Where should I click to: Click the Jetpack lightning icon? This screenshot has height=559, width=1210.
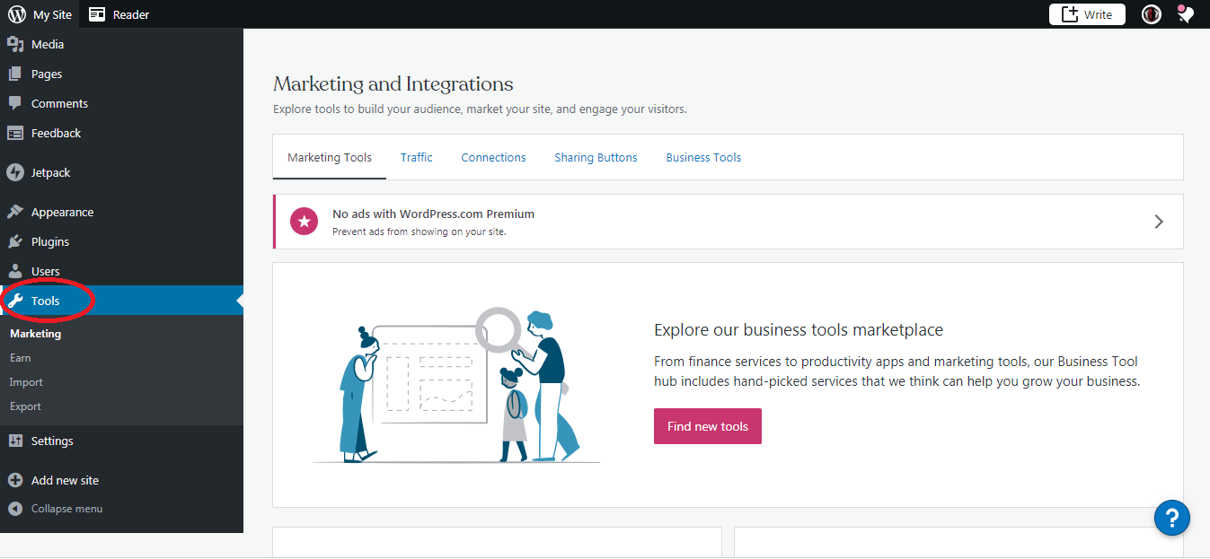point(15,173)
